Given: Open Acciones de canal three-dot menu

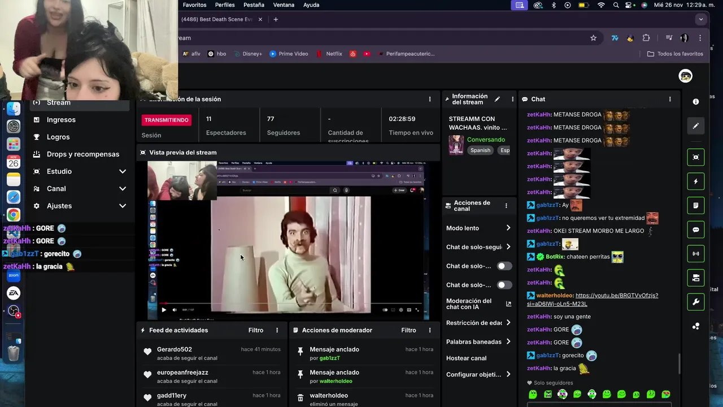Looking at the screenshot, I should 506,206.
